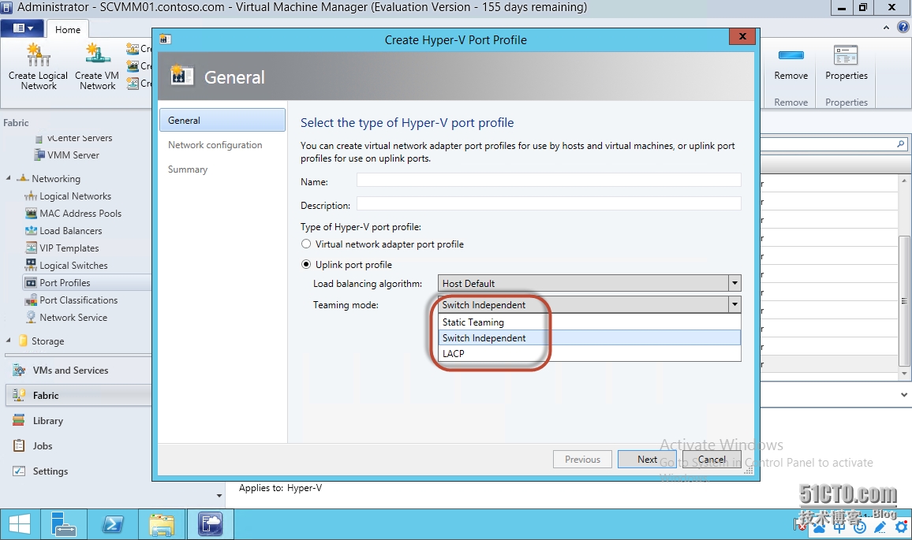
Task: Click the Network Service icon
Action: point(32,318)
